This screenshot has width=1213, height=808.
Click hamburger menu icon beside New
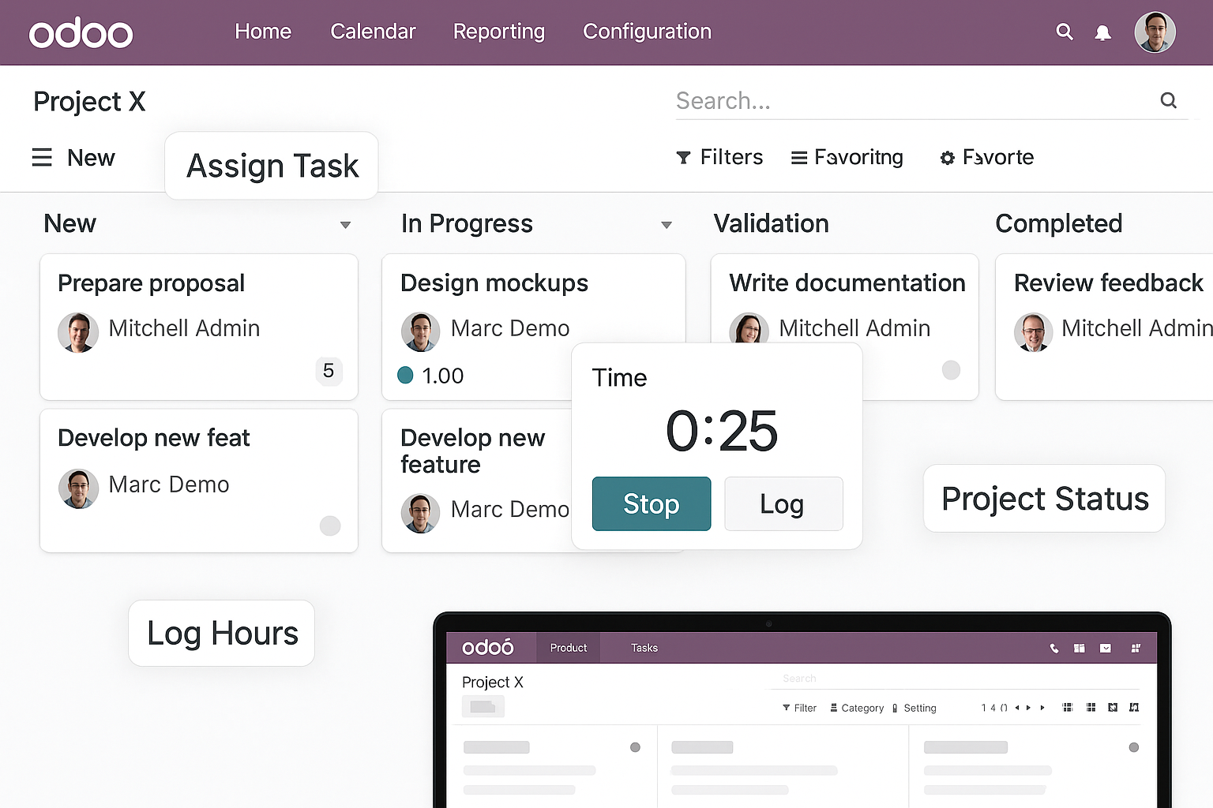click(42, 158)
